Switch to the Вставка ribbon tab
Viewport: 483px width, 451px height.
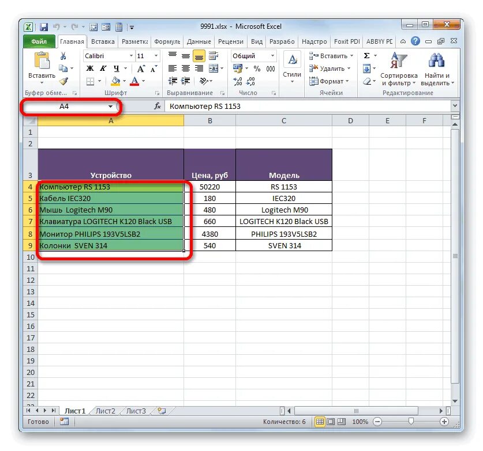103,41
